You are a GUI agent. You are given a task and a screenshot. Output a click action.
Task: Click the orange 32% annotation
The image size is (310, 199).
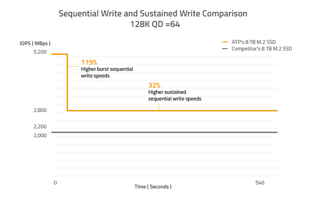pos(154,85)
